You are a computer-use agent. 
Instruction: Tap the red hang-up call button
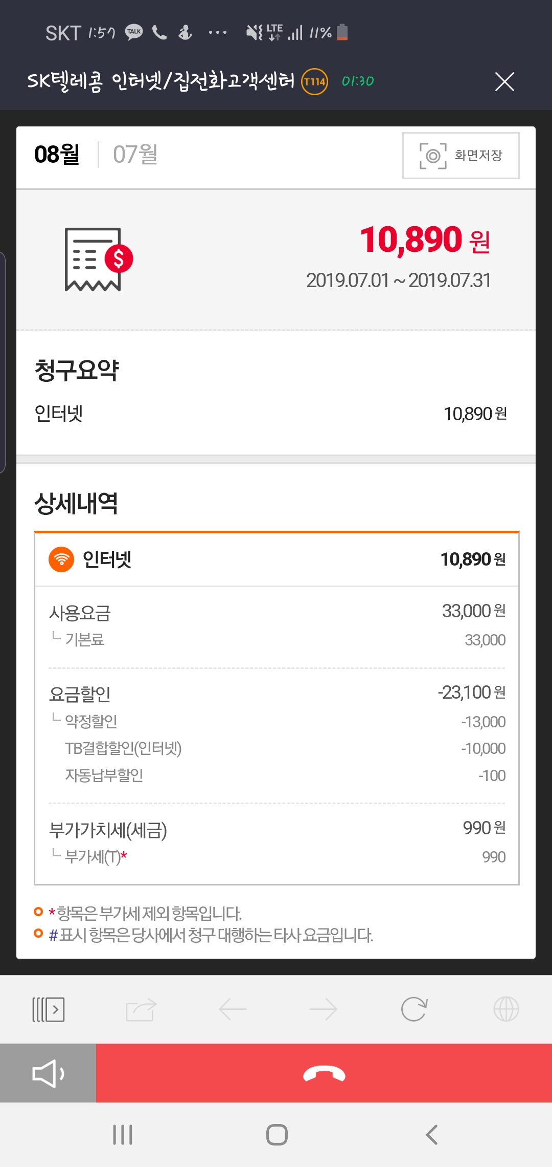324,1073
